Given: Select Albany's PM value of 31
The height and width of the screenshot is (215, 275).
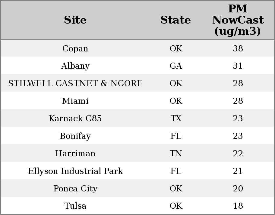Looking at the screenshot, I should click(x=238, y=66).
